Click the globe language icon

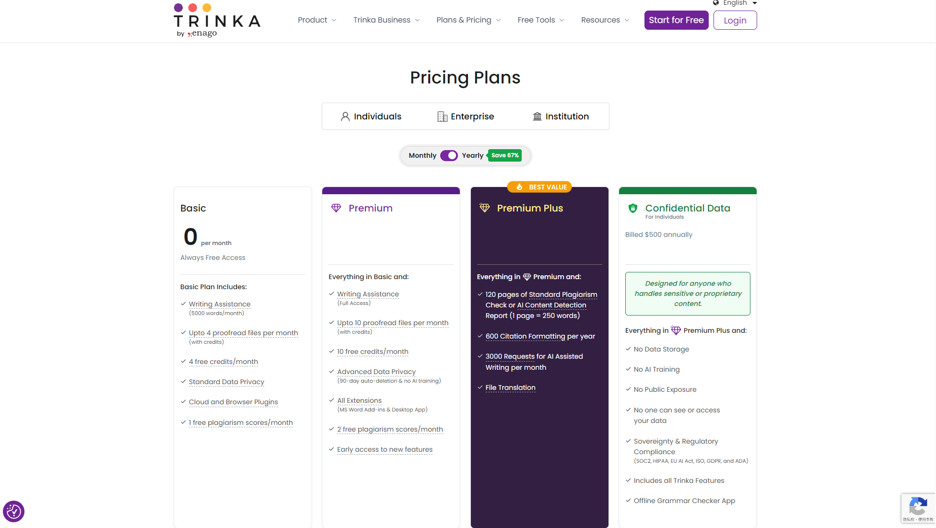[x=716, y=3]
